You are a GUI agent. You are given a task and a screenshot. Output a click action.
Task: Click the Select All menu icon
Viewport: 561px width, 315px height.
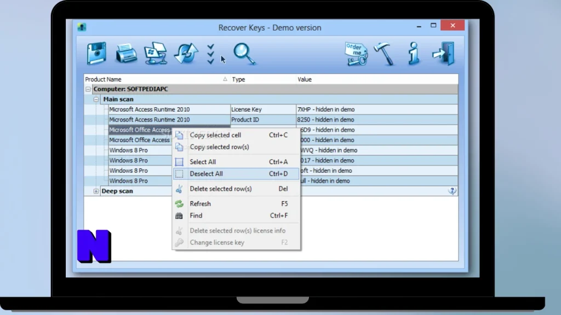point(179,162)
